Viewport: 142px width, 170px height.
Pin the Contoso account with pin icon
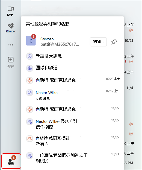114,42
